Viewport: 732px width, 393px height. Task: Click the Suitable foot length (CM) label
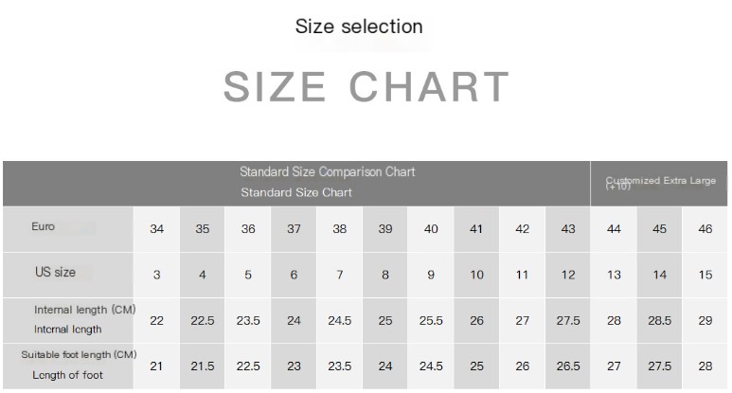(80, 355)
